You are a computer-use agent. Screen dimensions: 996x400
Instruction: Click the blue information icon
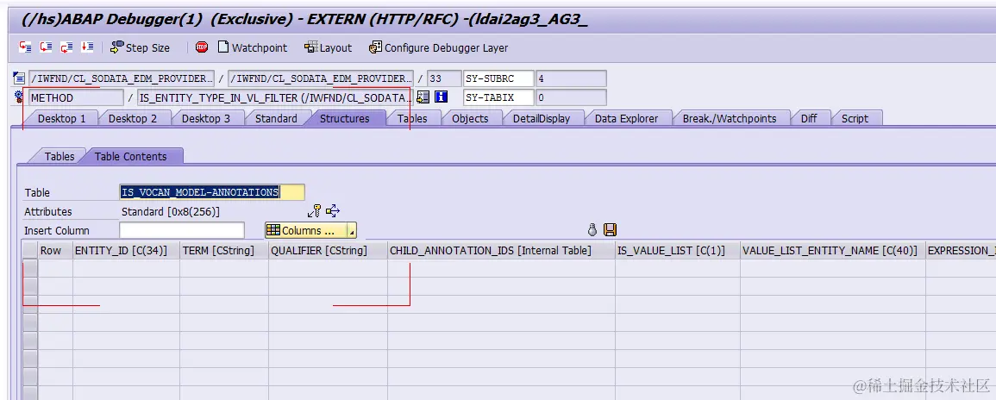(442, 97)
